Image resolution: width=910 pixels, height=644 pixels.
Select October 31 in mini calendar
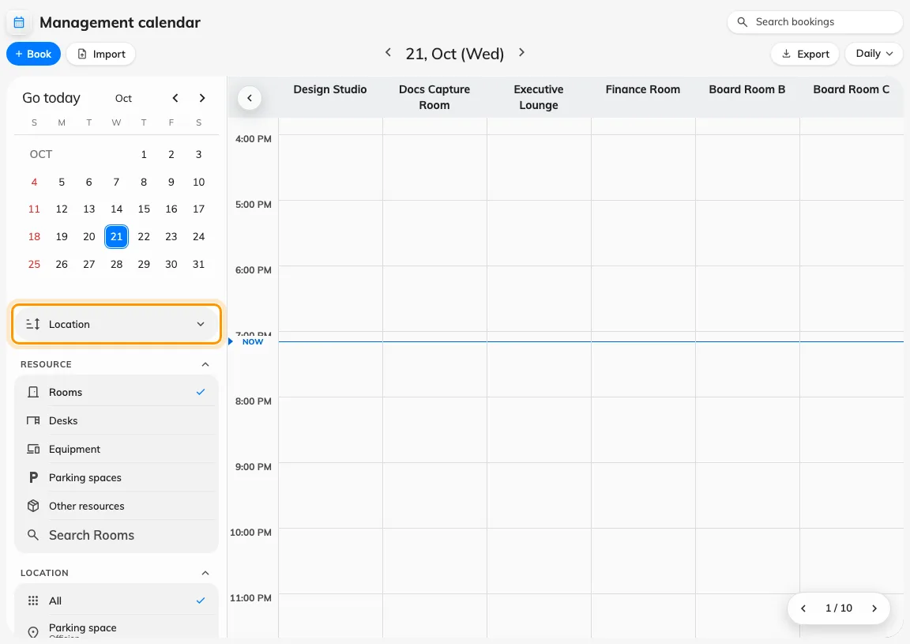point(198,264)
